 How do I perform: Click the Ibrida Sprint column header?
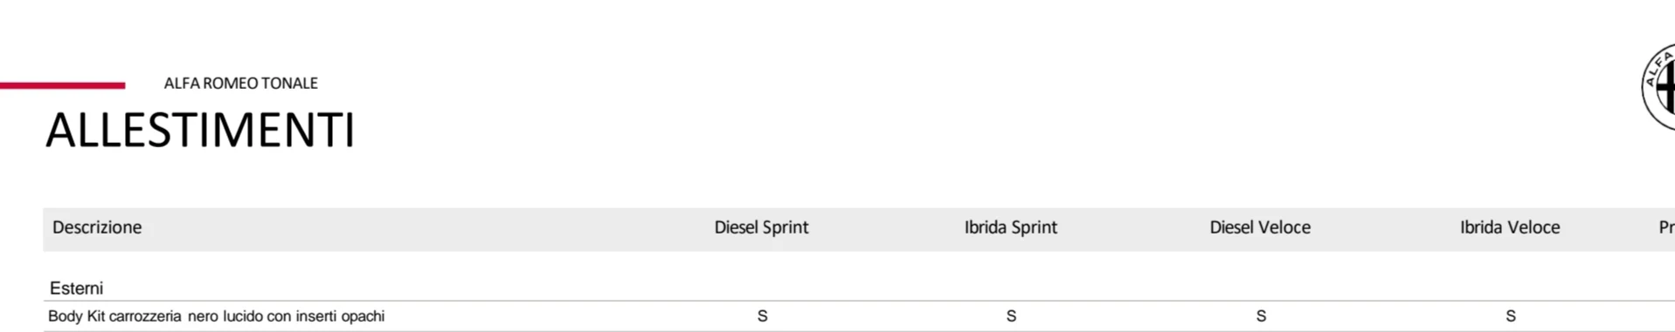pyautogui.click(x=1011, y=227)
